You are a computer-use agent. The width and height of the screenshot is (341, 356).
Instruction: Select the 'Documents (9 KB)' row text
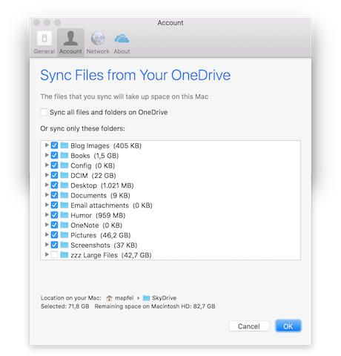(100, 195)
